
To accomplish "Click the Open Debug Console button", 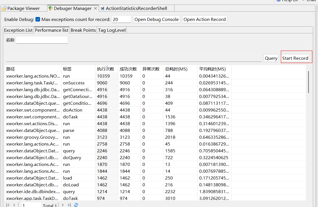I will [x=157, y=20].
